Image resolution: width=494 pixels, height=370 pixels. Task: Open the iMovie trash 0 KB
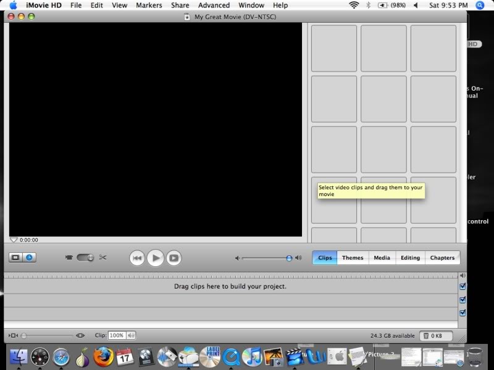[436, 335]
